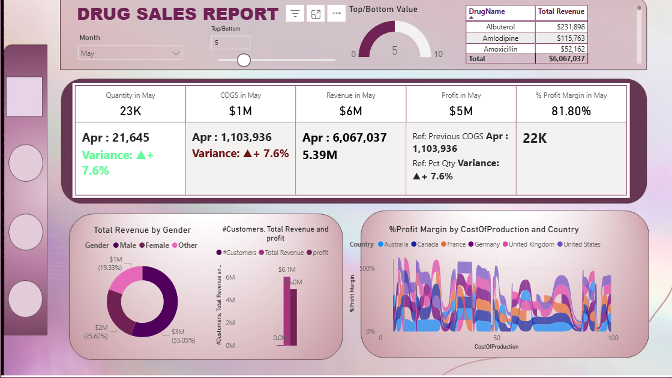Click the table's vertical scrollbar thumb
The height and width of the screenshot is (378, 672).
[x=639, y=8]
